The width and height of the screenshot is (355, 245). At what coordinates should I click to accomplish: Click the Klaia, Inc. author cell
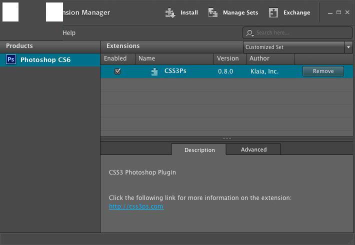click(264, 71)
